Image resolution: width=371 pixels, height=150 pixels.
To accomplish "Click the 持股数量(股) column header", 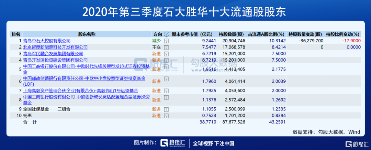I will tap(232, 34).
